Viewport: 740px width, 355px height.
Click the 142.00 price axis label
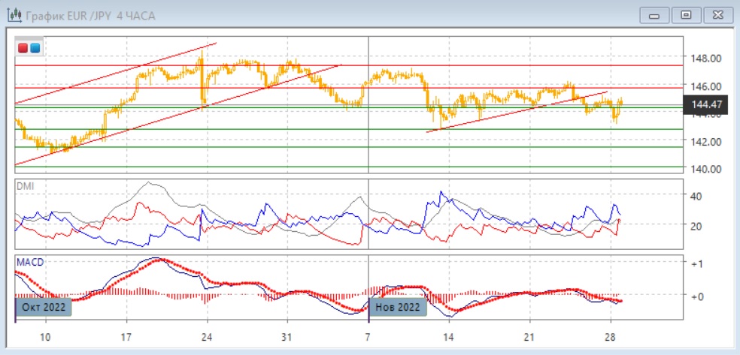point(706,141)
